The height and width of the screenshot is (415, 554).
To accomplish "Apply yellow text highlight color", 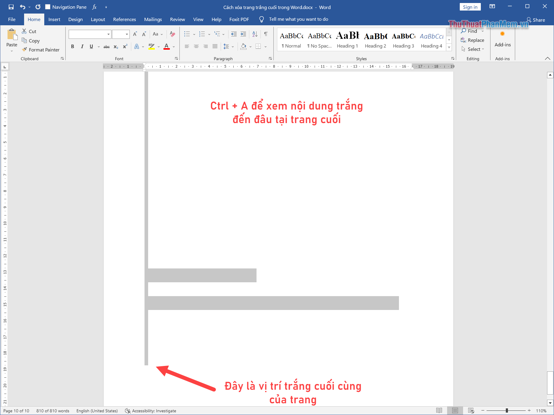I will tap(152, 46).
